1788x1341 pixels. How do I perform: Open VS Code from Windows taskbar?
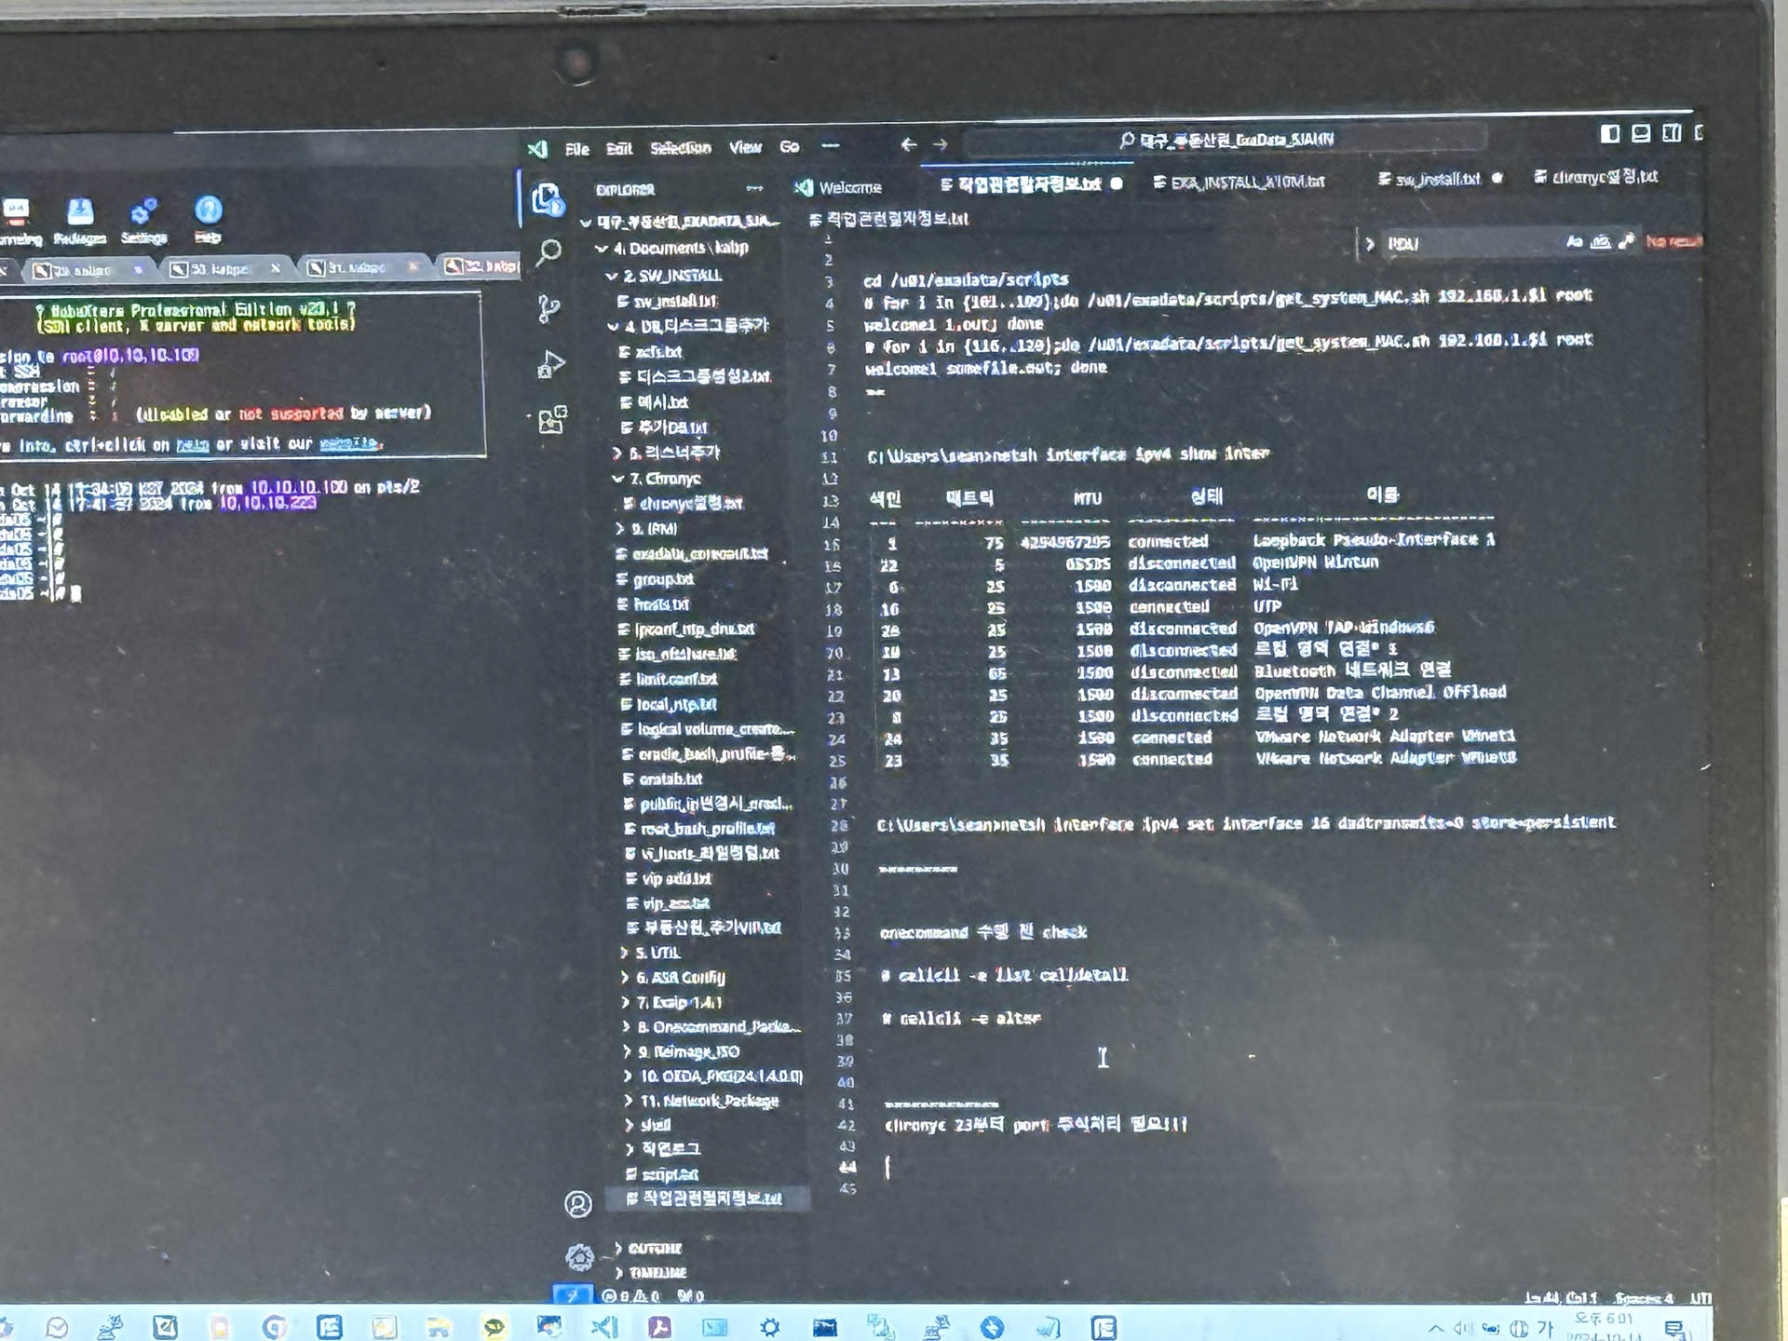coord(603,1326)
